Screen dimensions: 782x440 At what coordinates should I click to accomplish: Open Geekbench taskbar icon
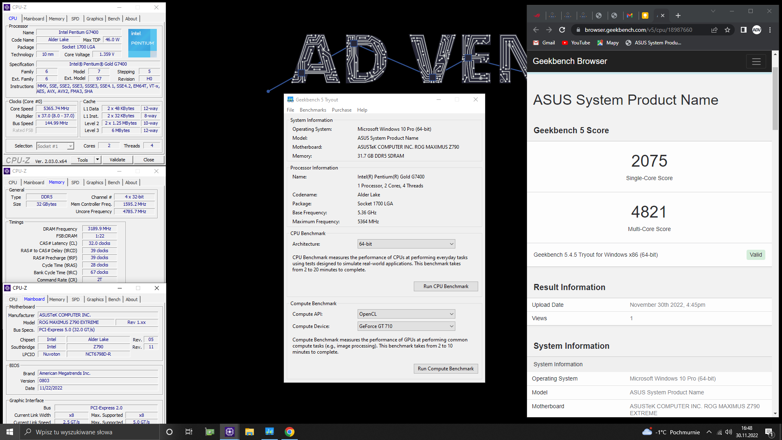click(x=270, y=432)
